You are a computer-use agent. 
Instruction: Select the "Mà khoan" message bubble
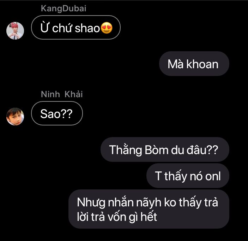point(194,64)
